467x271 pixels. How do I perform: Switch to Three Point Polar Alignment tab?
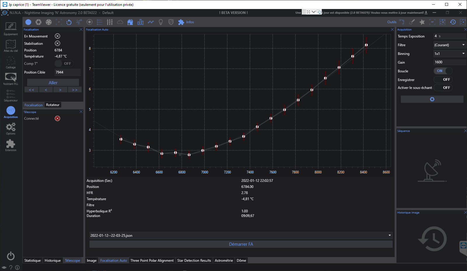coord(152,261)
